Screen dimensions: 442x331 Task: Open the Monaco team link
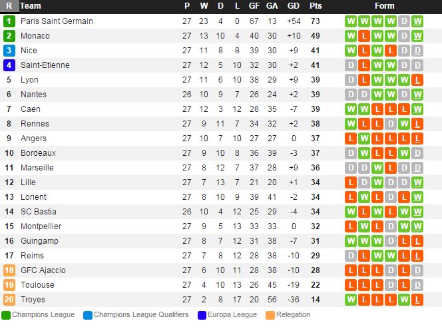click(35, 36)
